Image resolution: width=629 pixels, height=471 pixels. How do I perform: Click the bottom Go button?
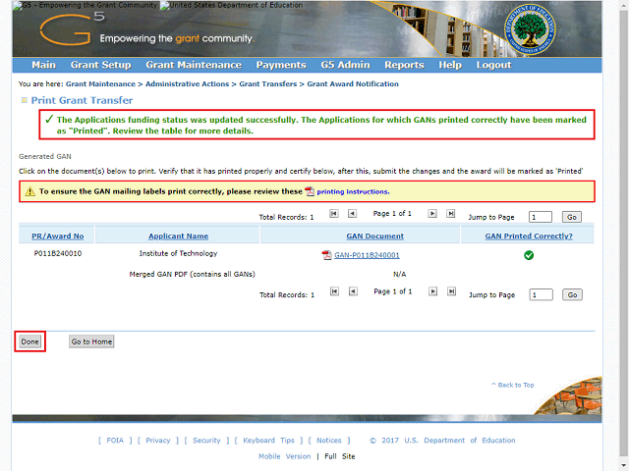point(572,294)
